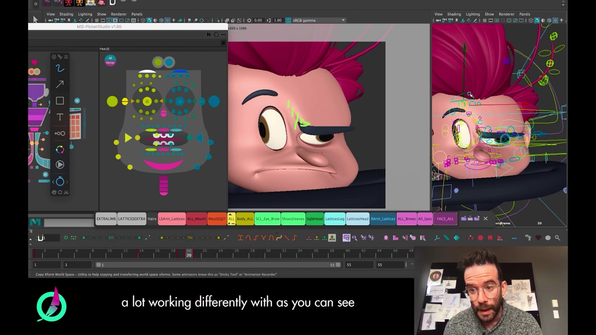
Task: Click the LATTICESEXTRA selection set
Action: point(132,219)
